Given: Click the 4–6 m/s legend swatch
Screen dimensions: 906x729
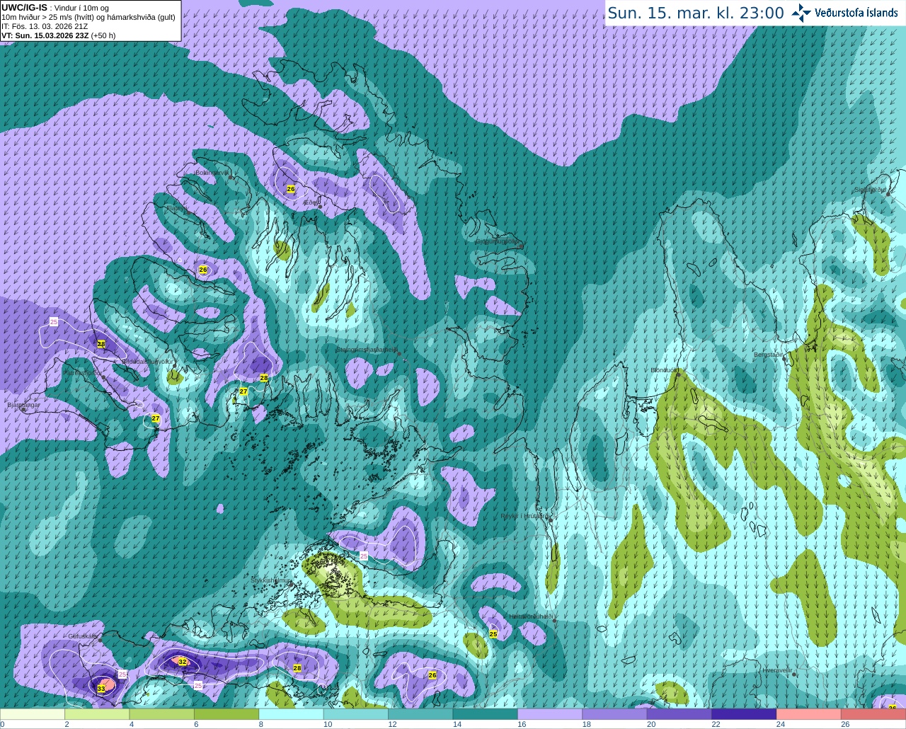Looking at the screenshot, I should 162,714.
